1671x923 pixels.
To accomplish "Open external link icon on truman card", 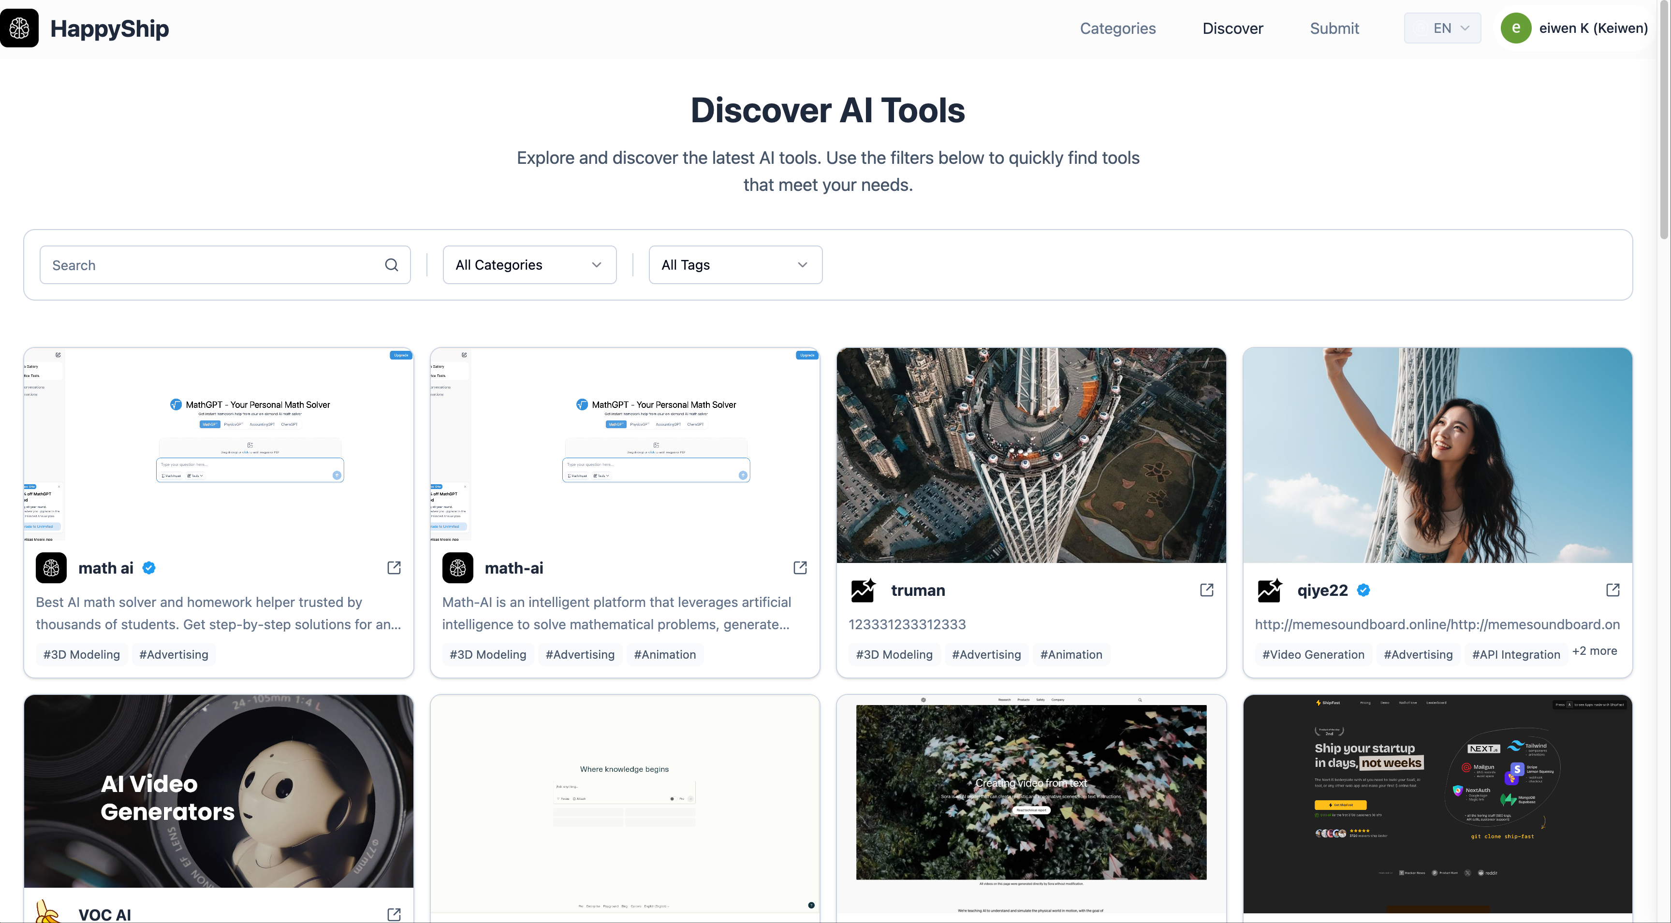I will [1206, 590].
